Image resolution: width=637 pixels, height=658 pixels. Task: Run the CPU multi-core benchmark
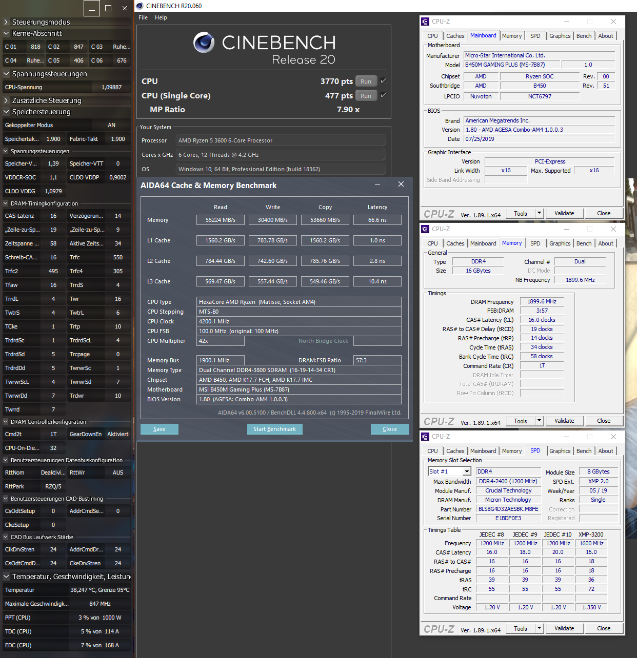(x=366, y=81)
